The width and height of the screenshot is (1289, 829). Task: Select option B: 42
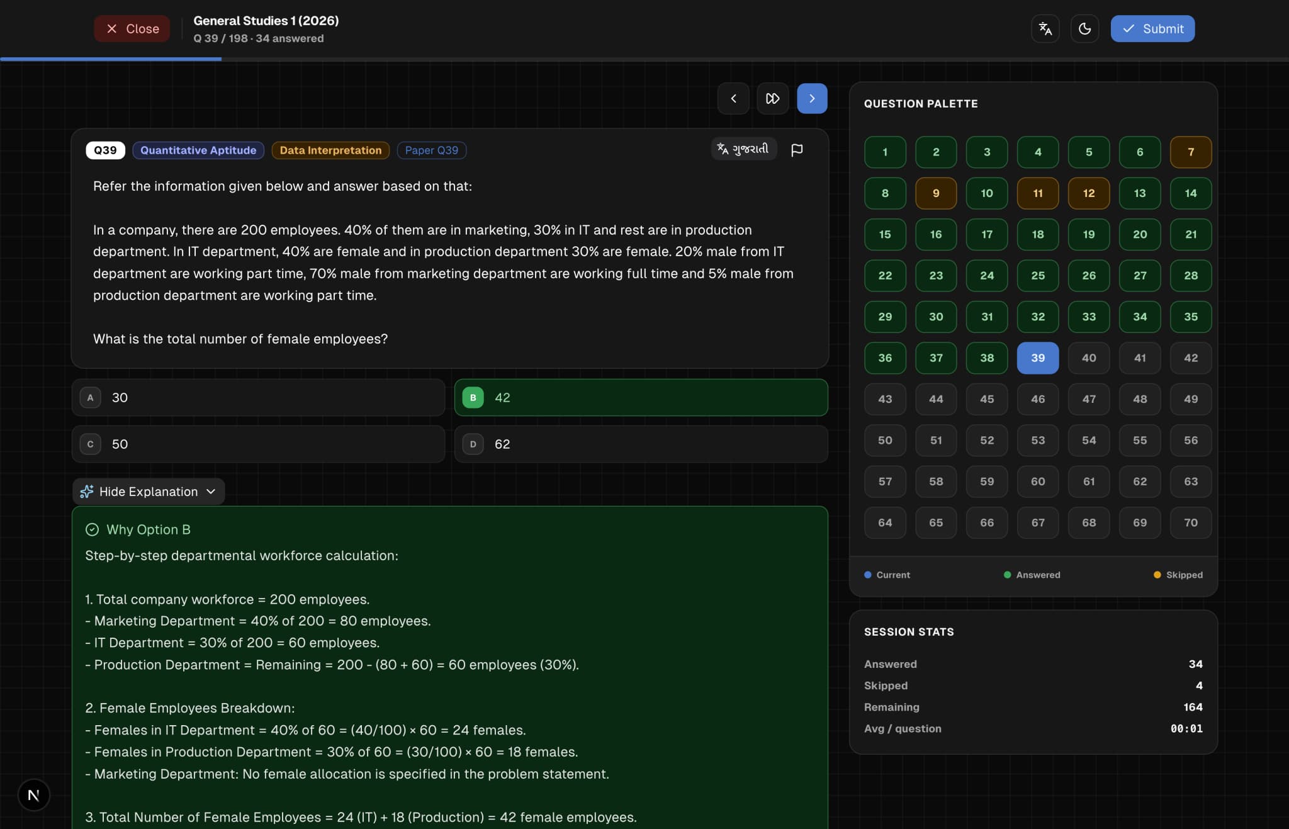coord(641,398)
